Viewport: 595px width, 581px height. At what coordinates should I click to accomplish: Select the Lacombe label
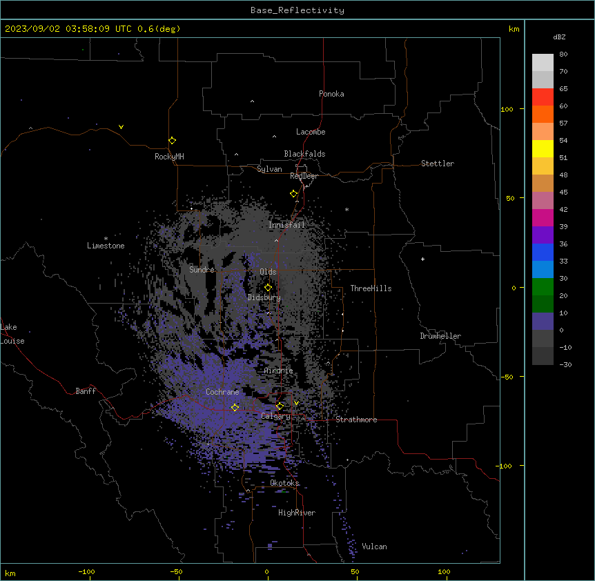pyautogui.click(x=311, y=132)
